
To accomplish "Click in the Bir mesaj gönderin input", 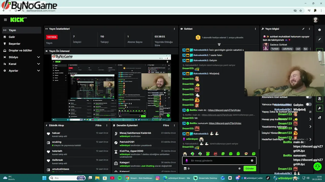I will [x=219, y=161].
